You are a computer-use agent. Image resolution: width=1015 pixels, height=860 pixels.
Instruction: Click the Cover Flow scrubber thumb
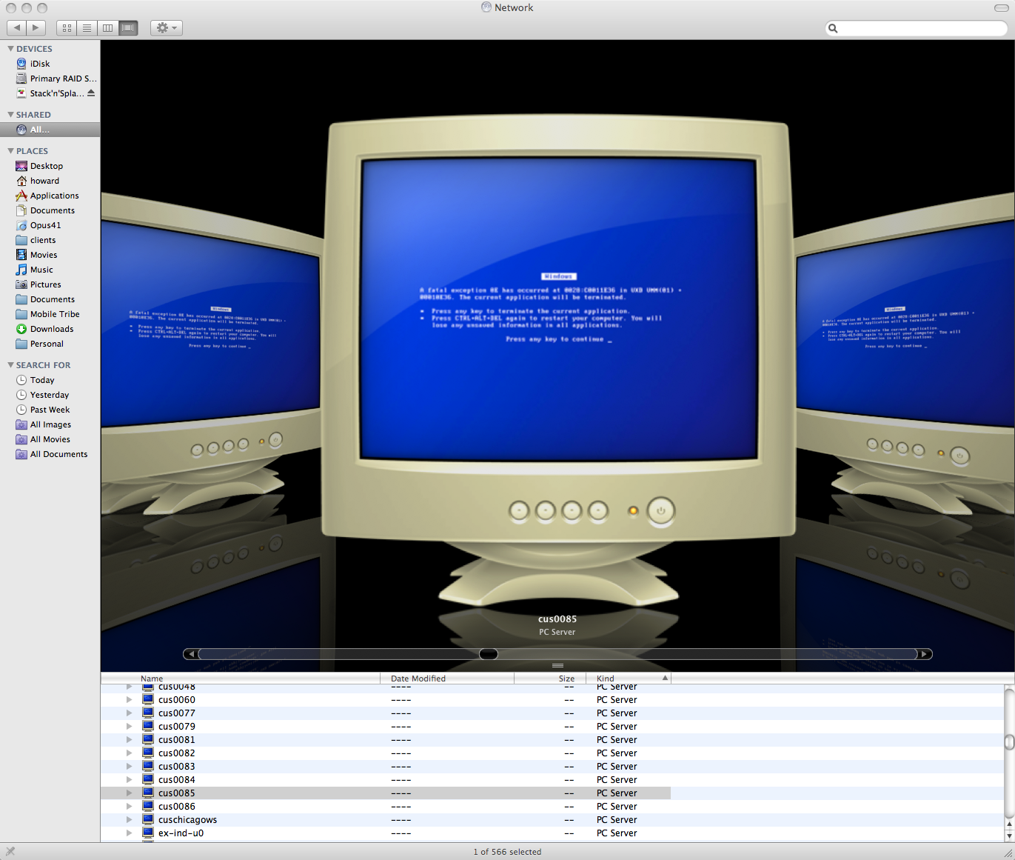[x=489, y=654]
